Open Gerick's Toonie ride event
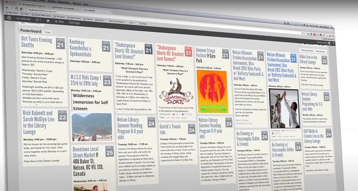The image size is (358, 191). 170,129
